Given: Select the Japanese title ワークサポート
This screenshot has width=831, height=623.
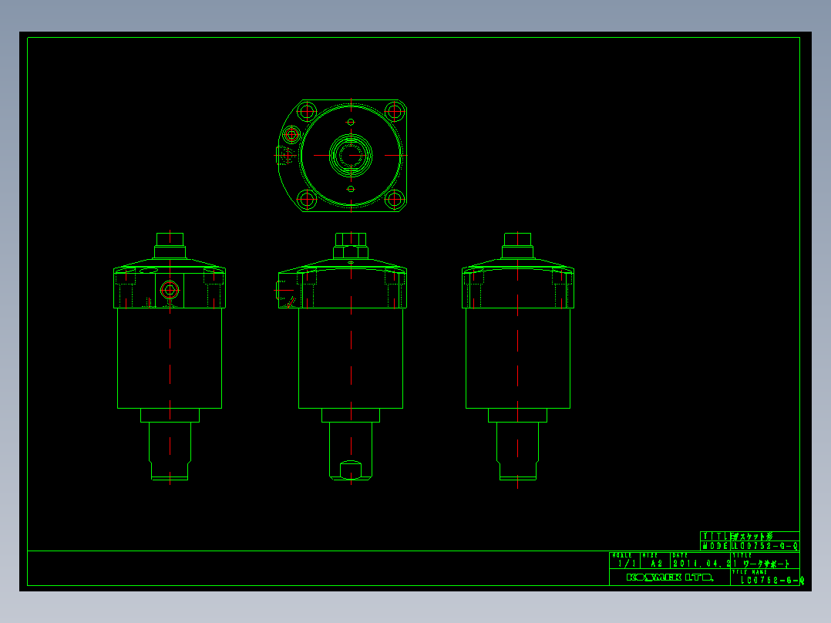Looking at the screenshot, I should point(767,564).
